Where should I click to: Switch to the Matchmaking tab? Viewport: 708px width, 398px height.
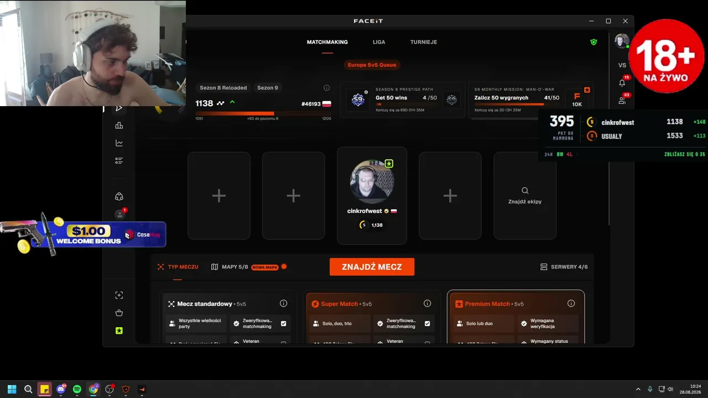tap(327, 42)
